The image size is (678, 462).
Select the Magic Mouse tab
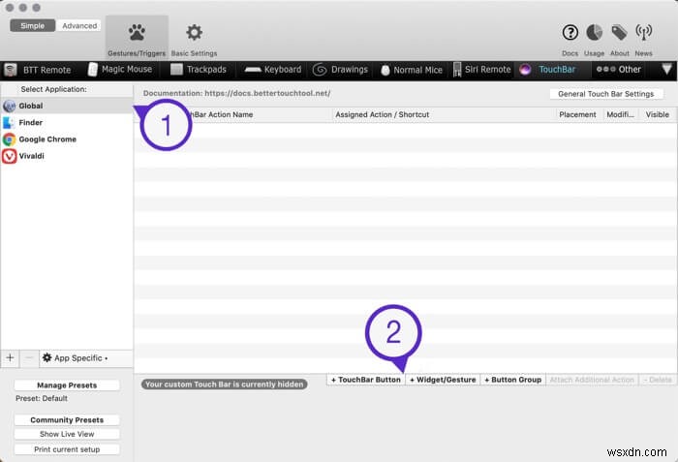(120, 69)
